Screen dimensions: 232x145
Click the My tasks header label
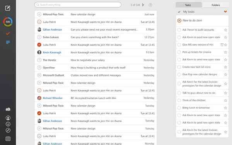click(189, 12)
